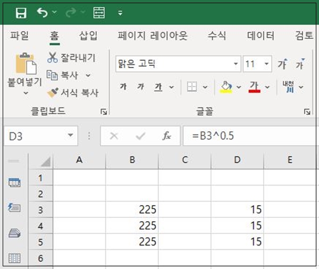
Task: Click the lightning card icon in sidebar
Action: click(14, 208)
